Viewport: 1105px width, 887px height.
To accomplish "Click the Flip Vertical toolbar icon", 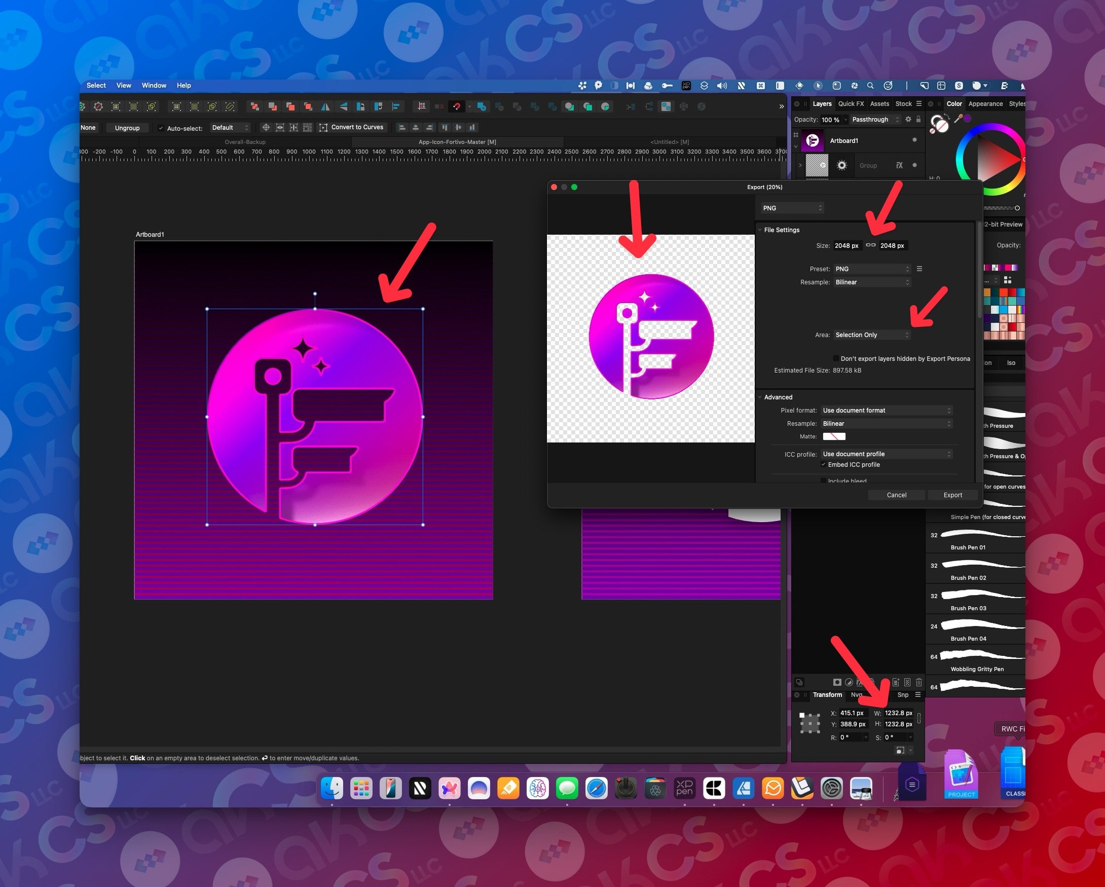I will coord(343,106).
